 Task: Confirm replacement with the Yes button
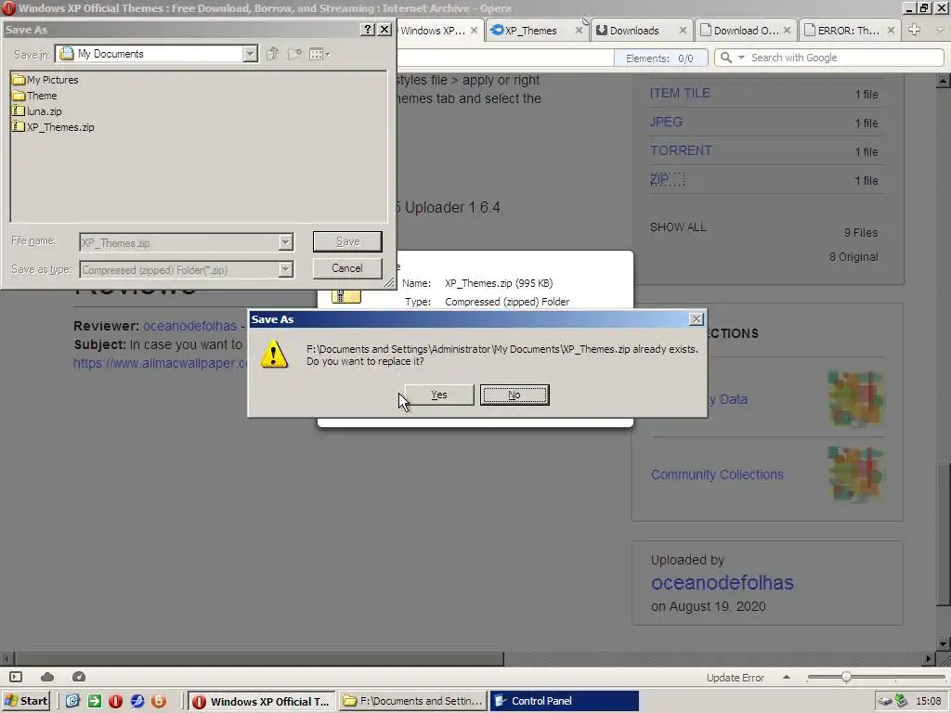click(x=439, y=395)
